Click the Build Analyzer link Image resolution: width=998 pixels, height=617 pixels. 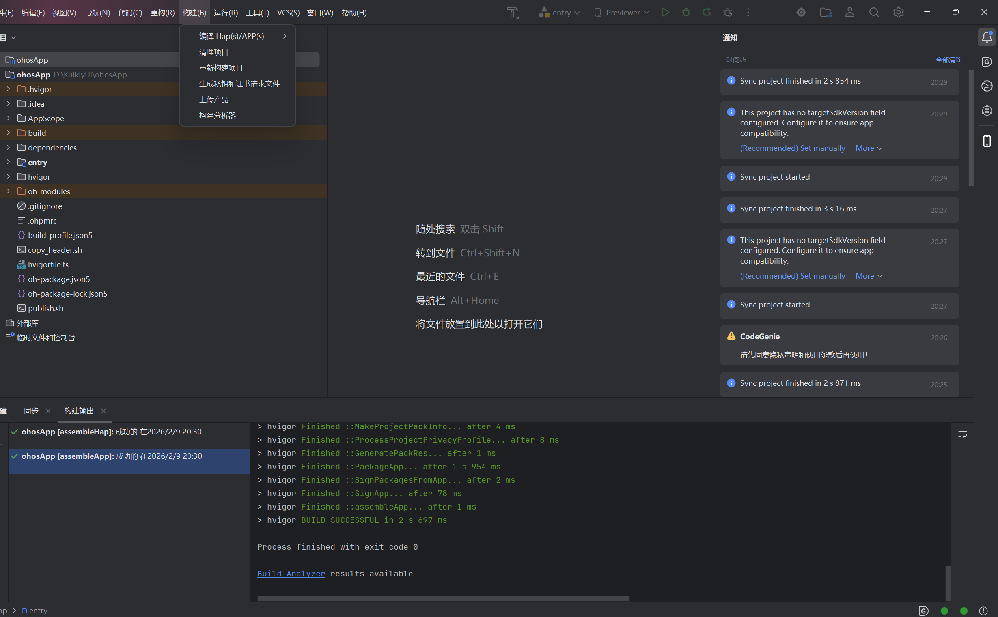pyautogui.click(x=291, y=574)
